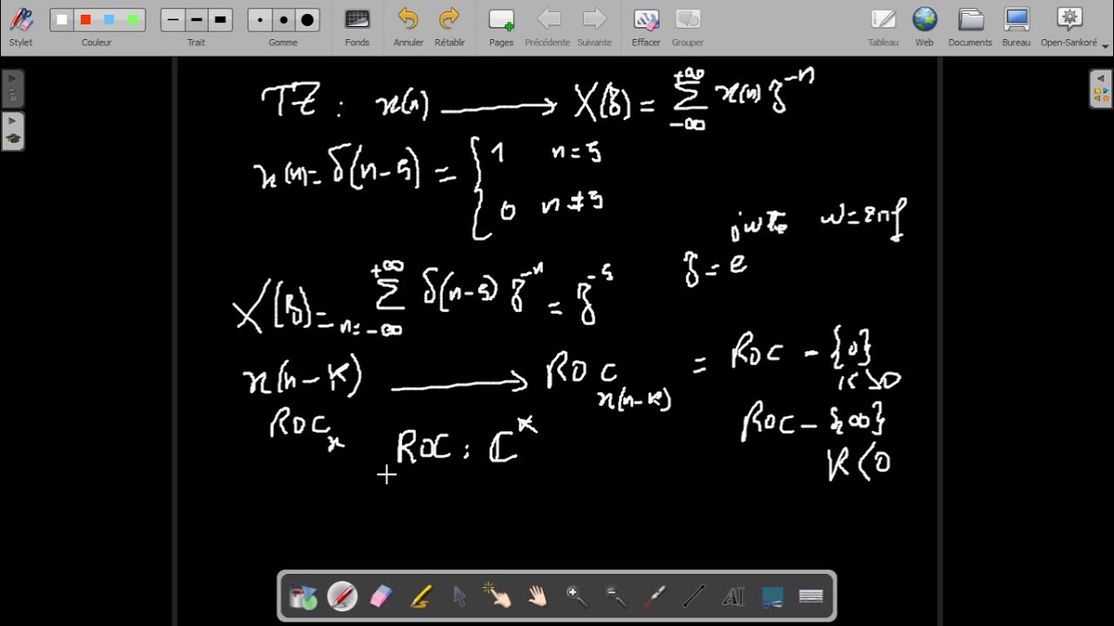Select the laser pointer tool
This screenshot has height=626, width=1114.
[654, 596]
